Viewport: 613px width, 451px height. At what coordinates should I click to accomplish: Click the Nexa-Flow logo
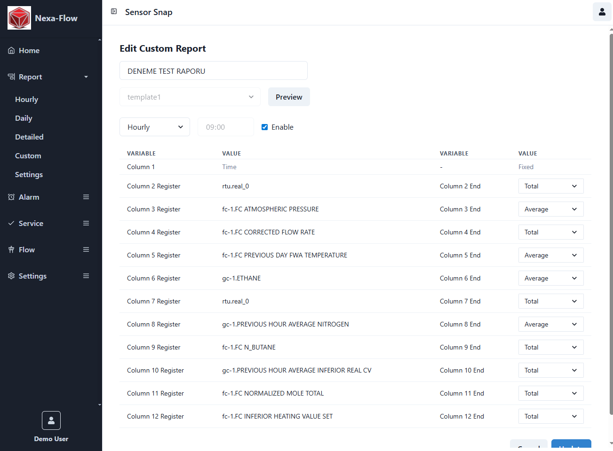[19, 17]
